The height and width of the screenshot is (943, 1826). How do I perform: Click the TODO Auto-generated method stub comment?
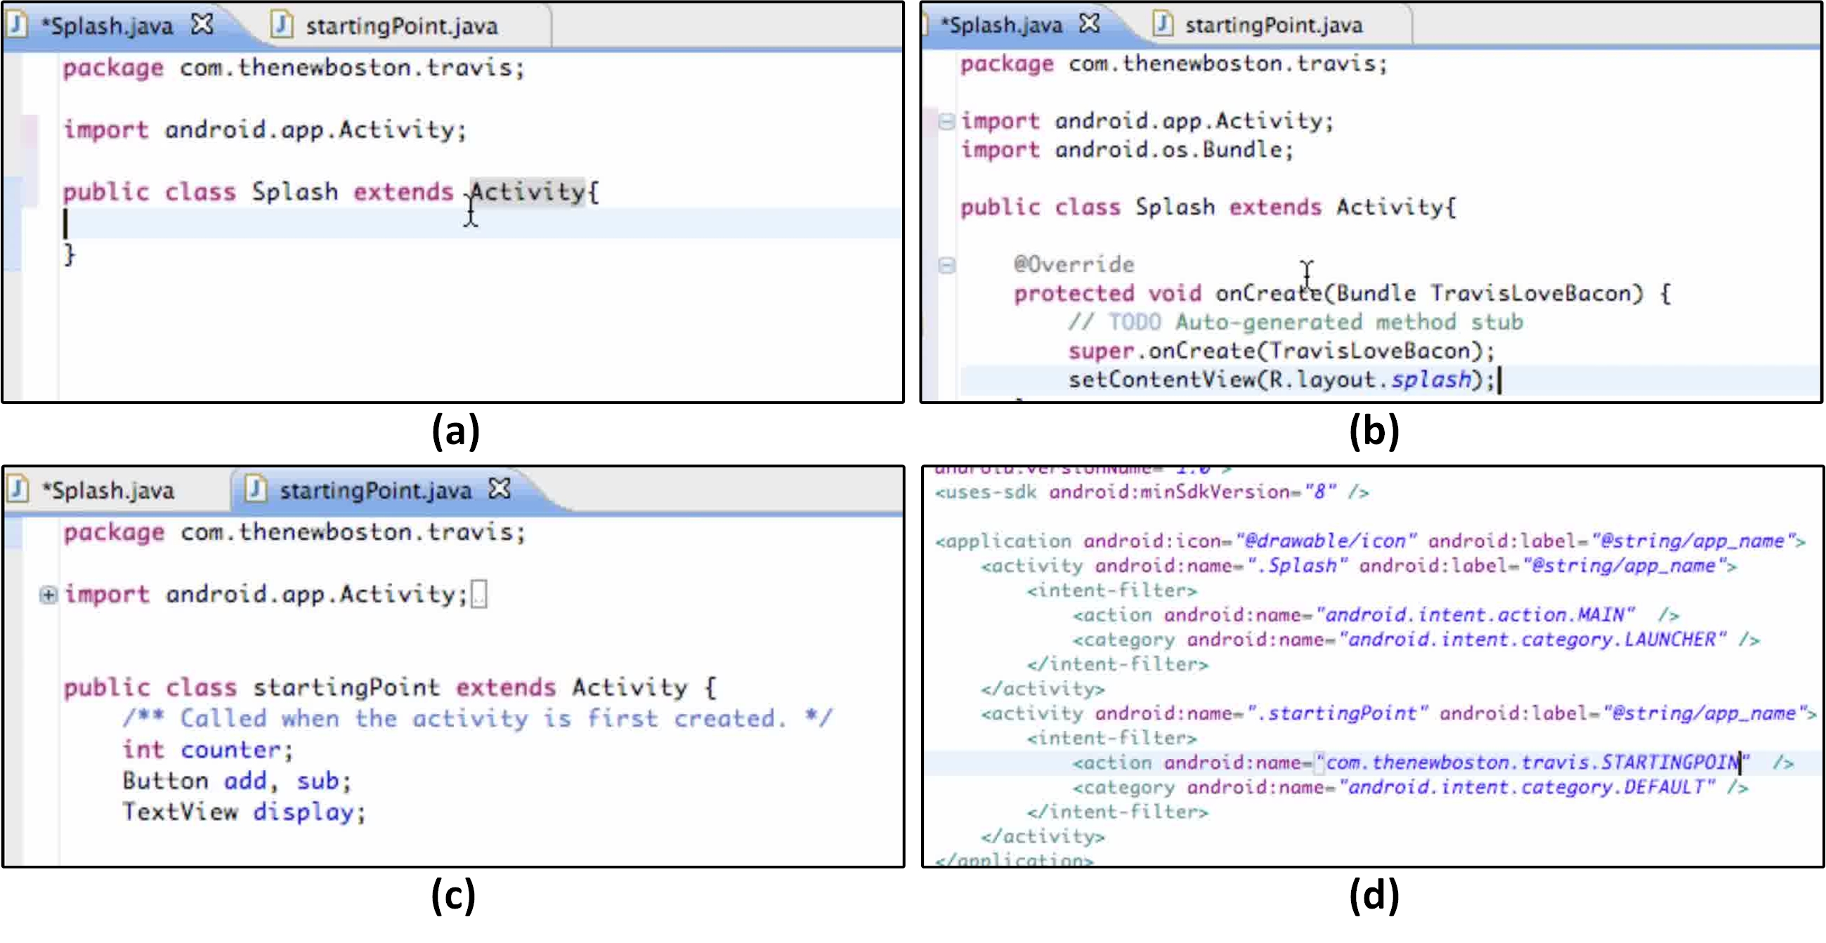(x=1296, y=323)
